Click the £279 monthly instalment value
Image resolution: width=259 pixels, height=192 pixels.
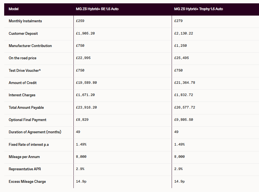click(178, 21)
